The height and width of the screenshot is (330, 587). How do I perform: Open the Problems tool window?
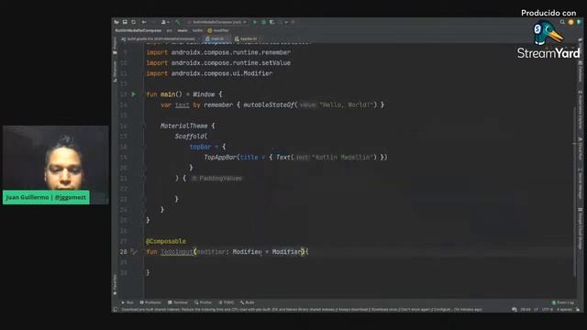pos(150,302)
